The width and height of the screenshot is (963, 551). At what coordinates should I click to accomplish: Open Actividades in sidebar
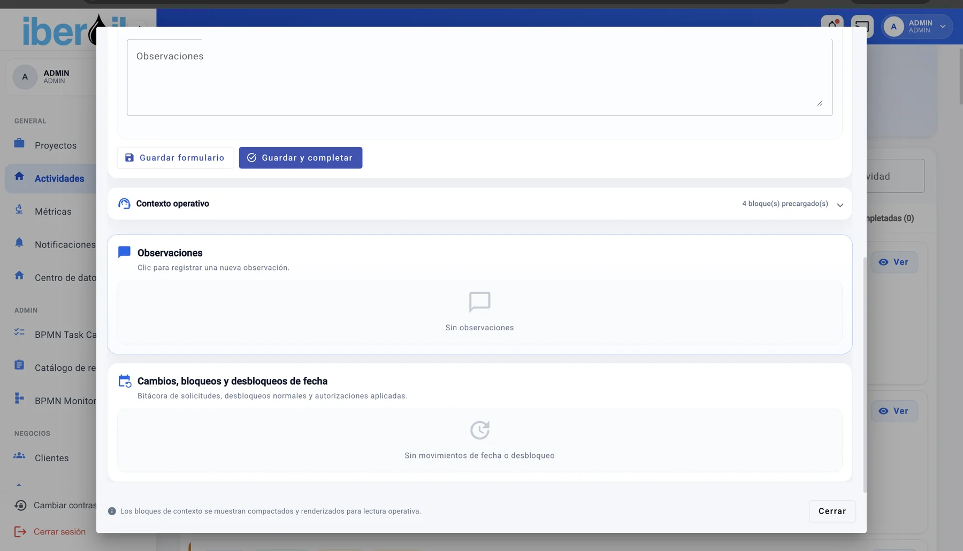pos(51,179)
